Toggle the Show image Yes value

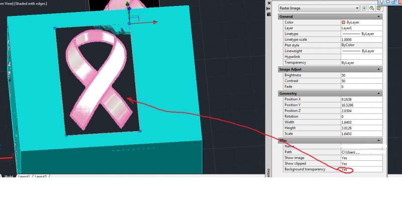tap(361, 158)
